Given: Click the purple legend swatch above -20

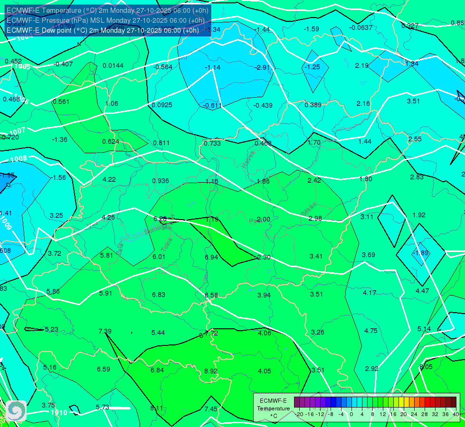Looking at the screenshot, I should pyautogui.click(x=297, y=402).
